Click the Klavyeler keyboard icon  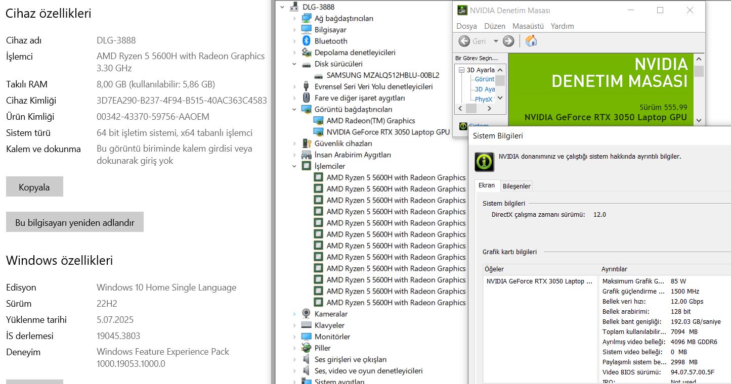[306, 325]
